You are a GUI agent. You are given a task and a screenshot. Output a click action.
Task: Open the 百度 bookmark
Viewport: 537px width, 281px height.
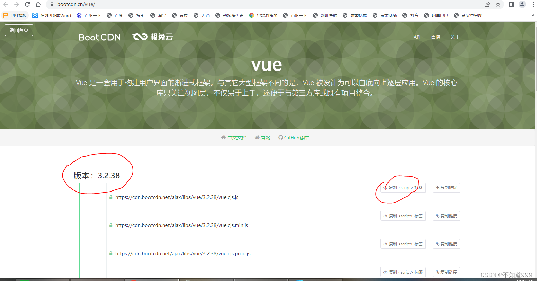click(x=115, y=15)
